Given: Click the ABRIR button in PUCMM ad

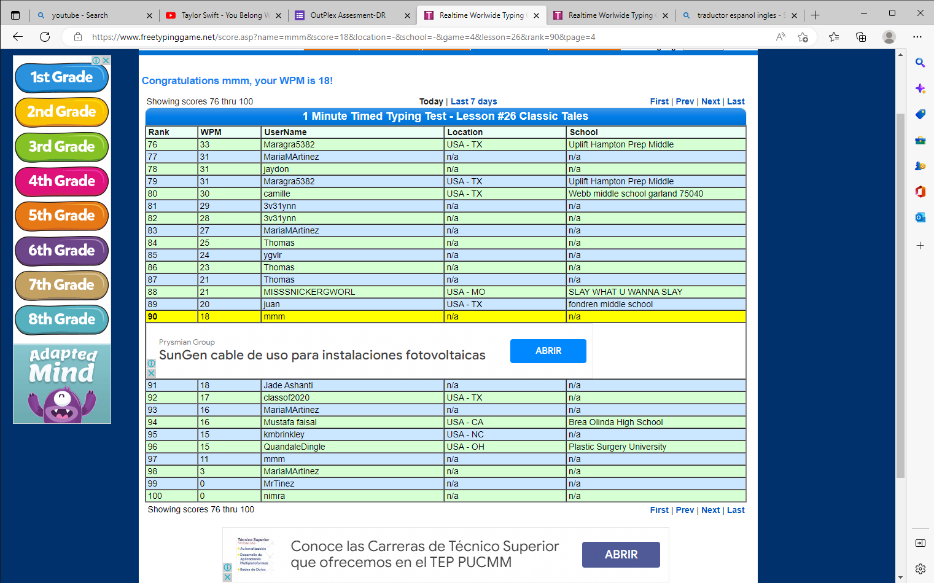Looking at the screenshot, I should [621, 554].
